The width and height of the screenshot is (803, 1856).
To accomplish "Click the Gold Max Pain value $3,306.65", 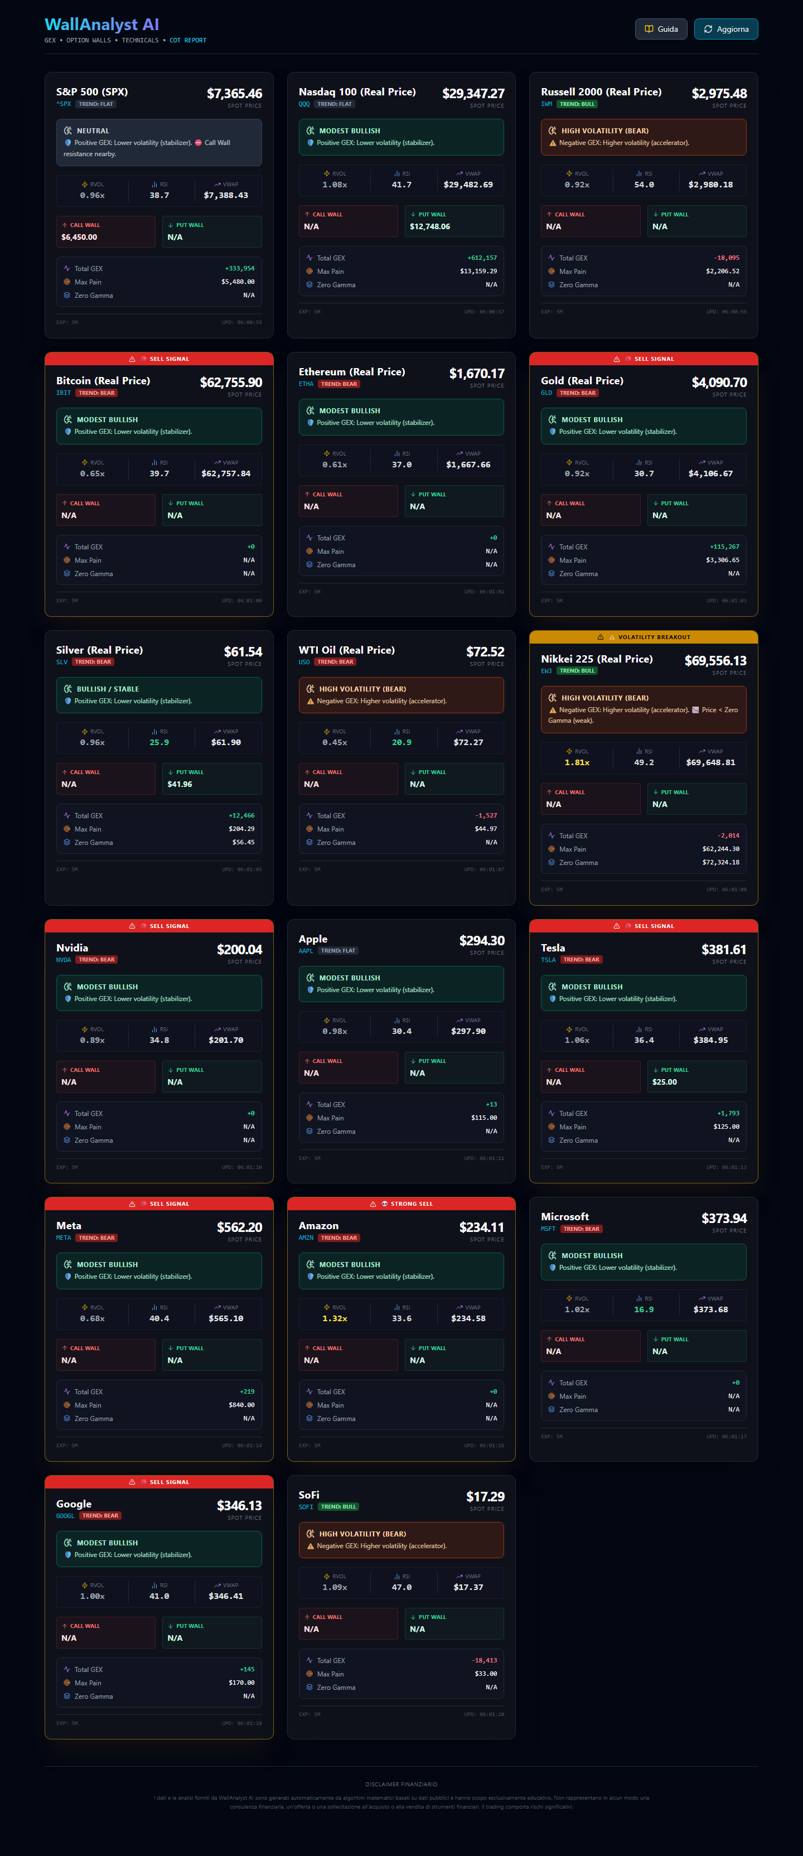I will coord(722,560).
